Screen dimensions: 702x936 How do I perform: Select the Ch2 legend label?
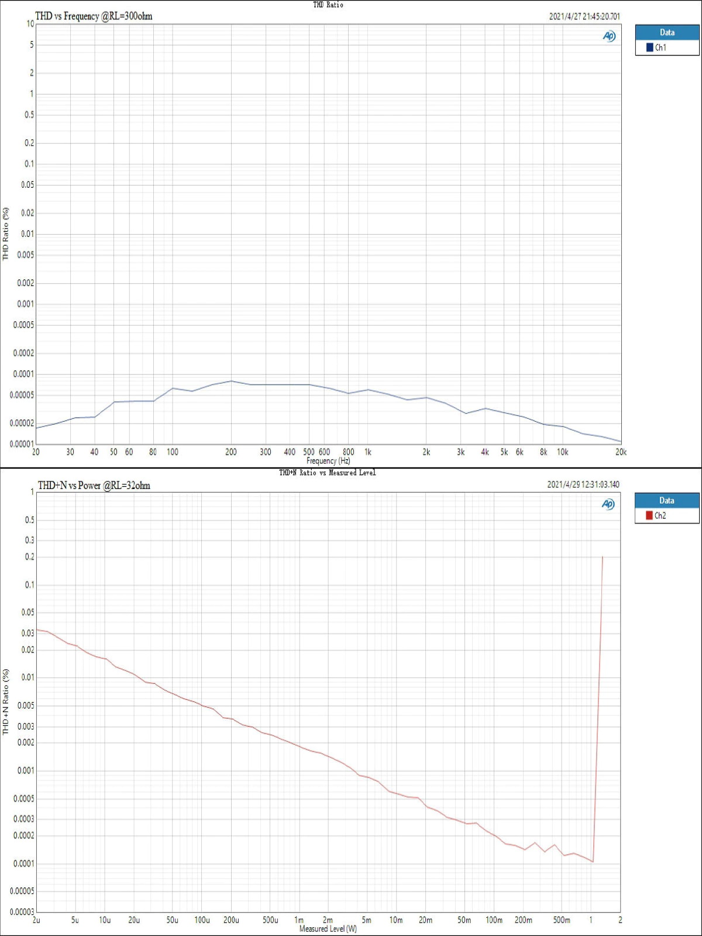coord(660,515)
